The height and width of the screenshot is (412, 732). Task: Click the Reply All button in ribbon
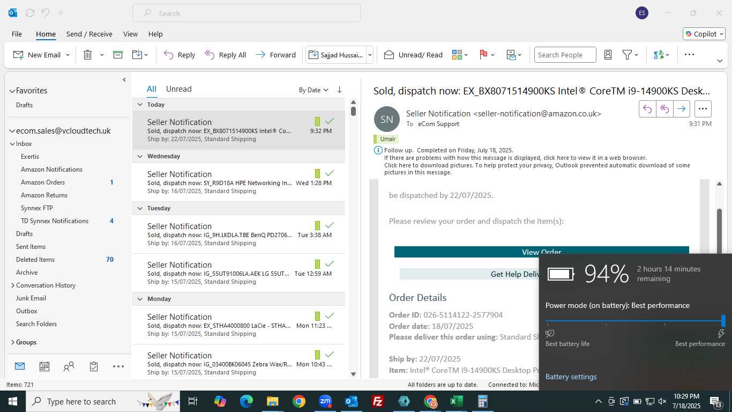[x=226, y=55]
